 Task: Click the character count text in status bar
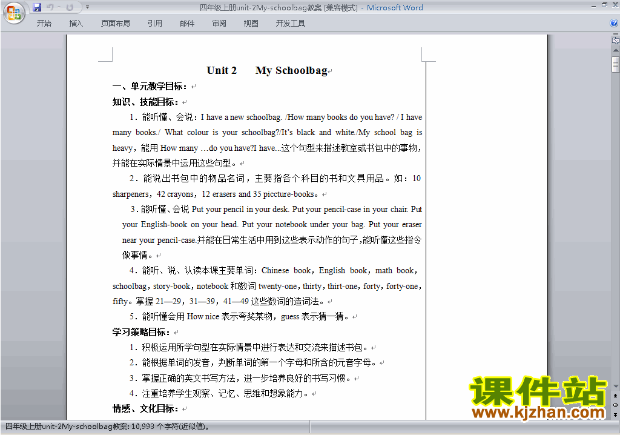coord(107,427)
